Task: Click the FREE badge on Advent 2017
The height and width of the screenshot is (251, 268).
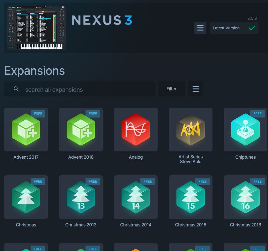Action: 38,114
